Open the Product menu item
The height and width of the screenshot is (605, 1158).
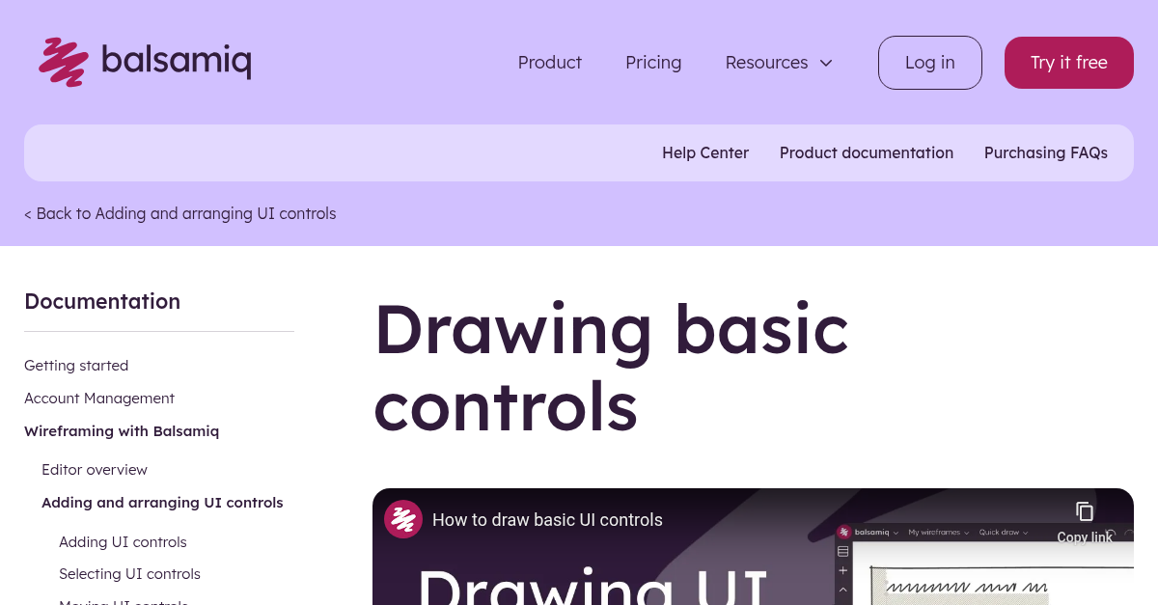tap(549, 63)
